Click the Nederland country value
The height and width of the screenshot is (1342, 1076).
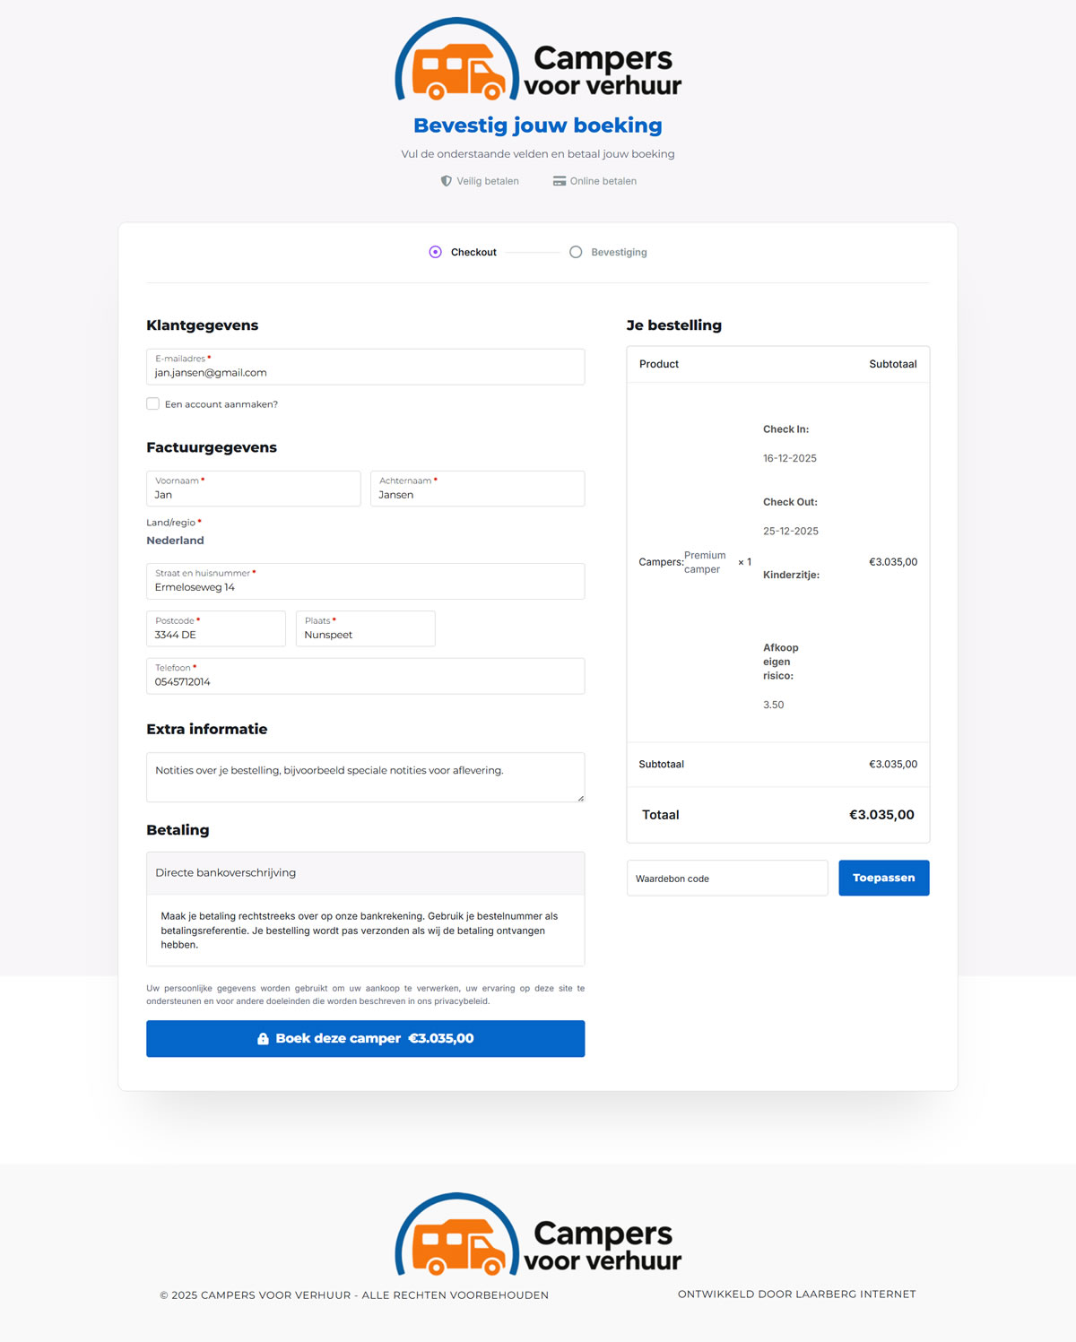coord(175,541)
